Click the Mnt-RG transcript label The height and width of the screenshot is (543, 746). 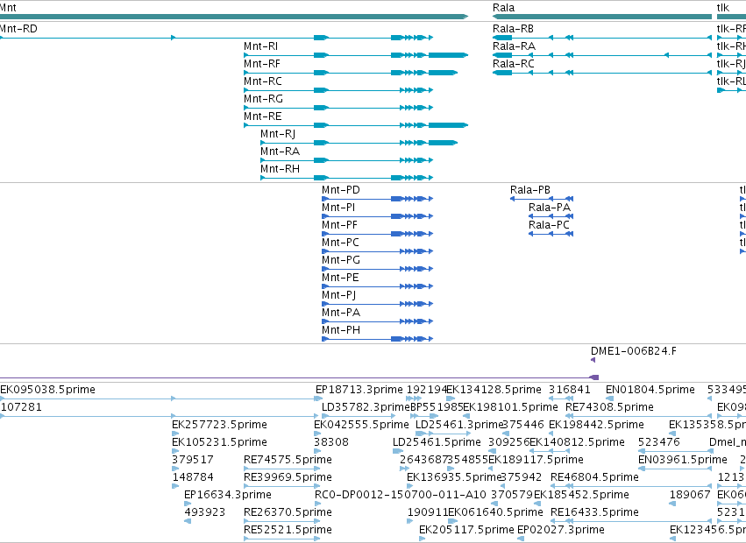click(263, 99)
